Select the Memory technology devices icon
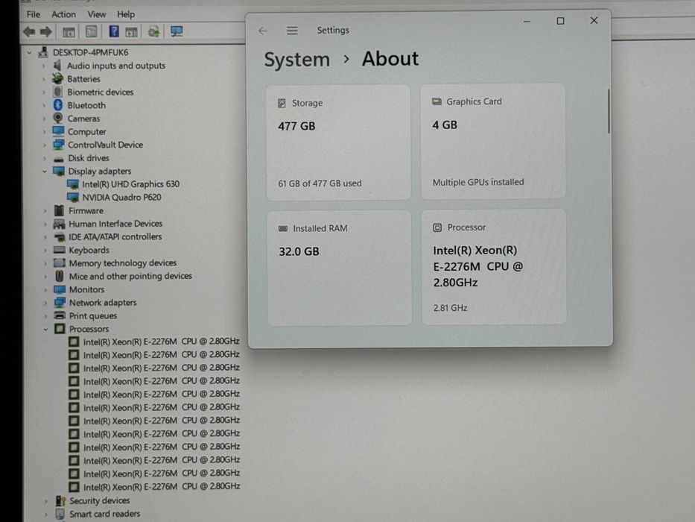 pyautogui.click(x=60, y=262)
